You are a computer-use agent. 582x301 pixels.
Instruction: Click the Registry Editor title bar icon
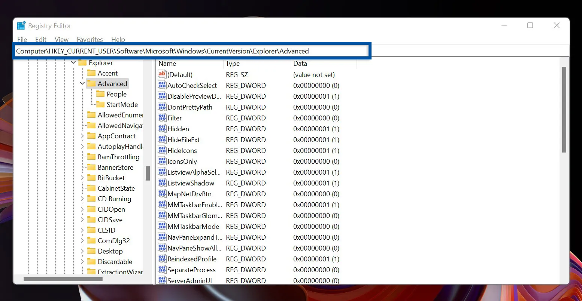click(x=21, y=25)
